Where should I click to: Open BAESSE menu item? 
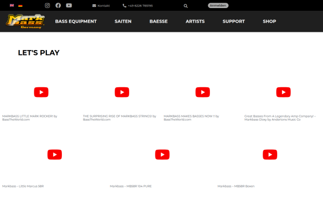click(159, 22)
